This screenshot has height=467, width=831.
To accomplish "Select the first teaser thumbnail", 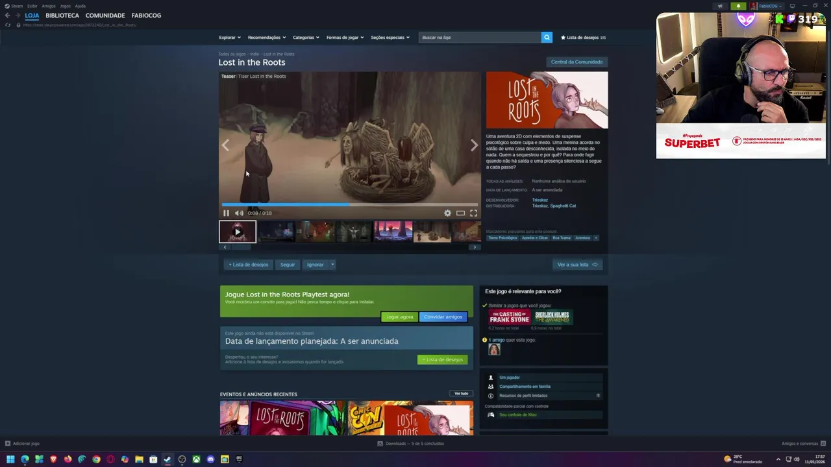I will pyautogui.click(x=238, y=232).
